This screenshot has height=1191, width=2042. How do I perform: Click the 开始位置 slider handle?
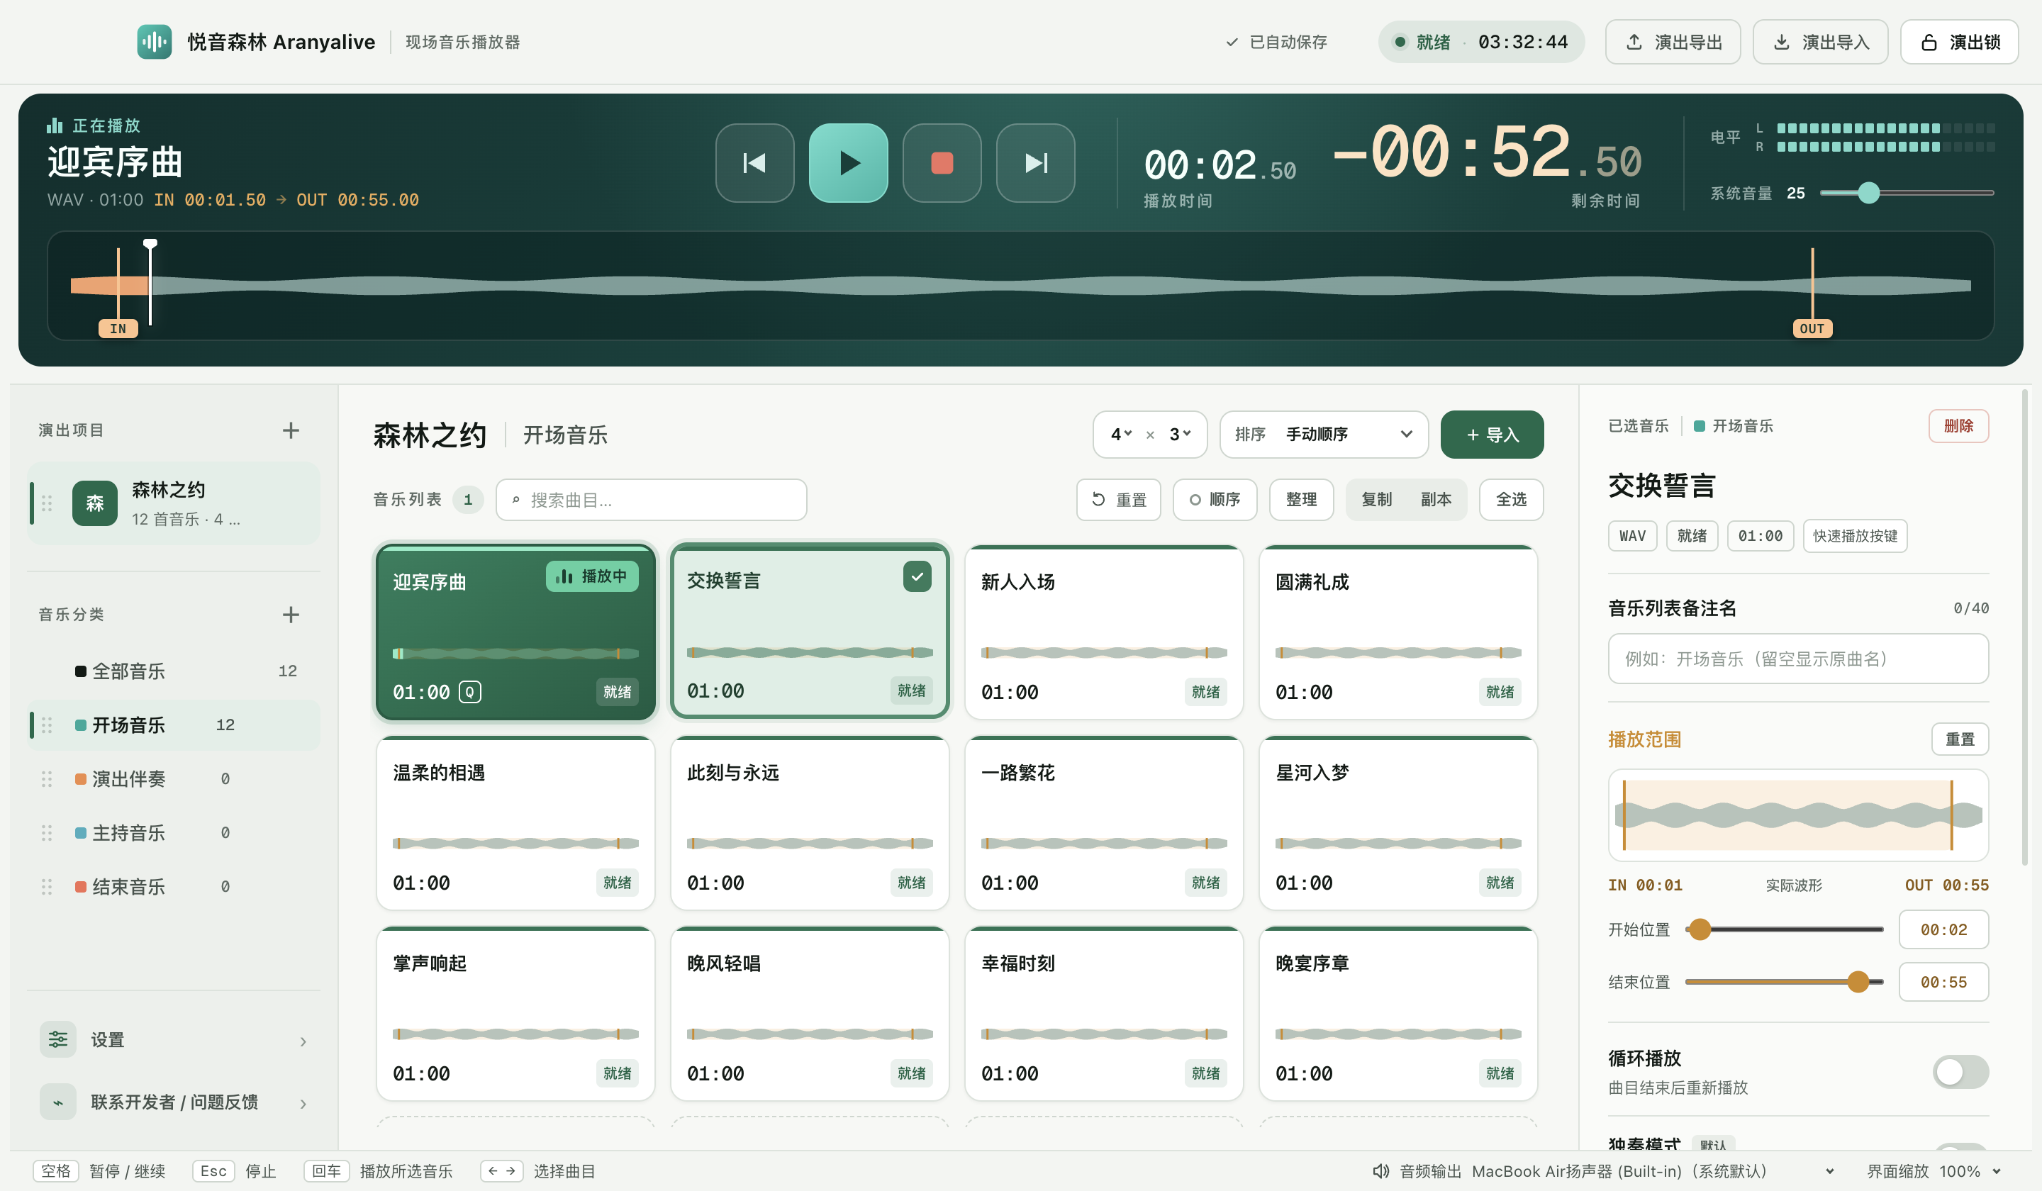pos(1700,929)
